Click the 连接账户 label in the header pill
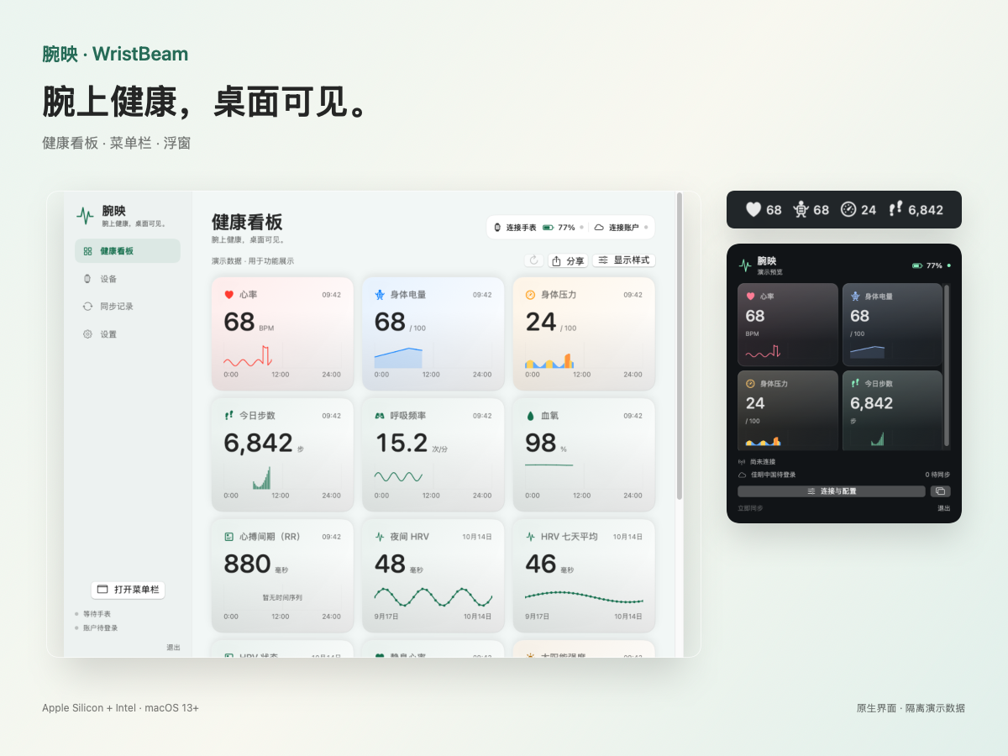The height and width of the screenshot is (756, 1008). 623,228
